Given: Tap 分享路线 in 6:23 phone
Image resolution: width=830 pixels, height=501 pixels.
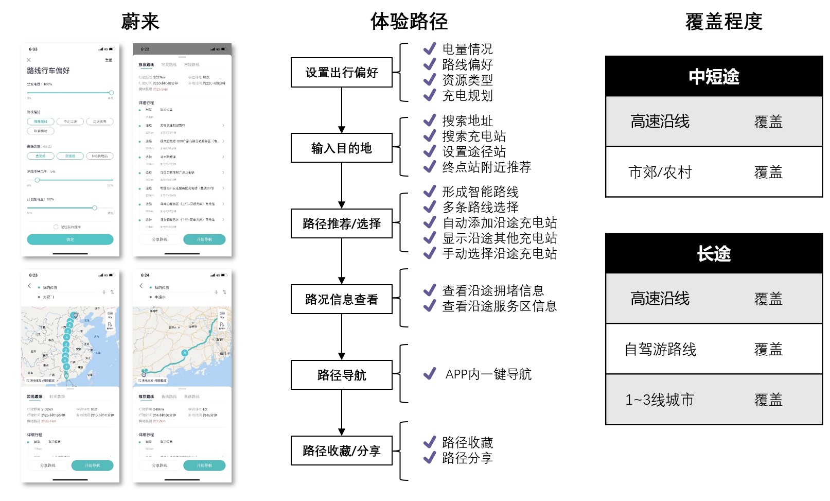Looking at the screenshot, I should coord(48,465).
